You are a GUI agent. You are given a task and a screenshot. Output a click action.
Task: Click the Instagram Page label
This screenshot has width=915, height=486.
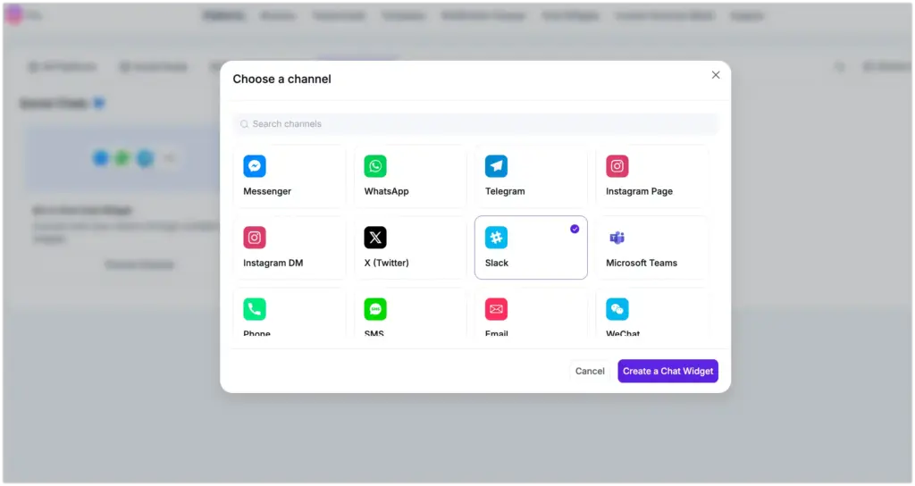(x=639, y=191)
